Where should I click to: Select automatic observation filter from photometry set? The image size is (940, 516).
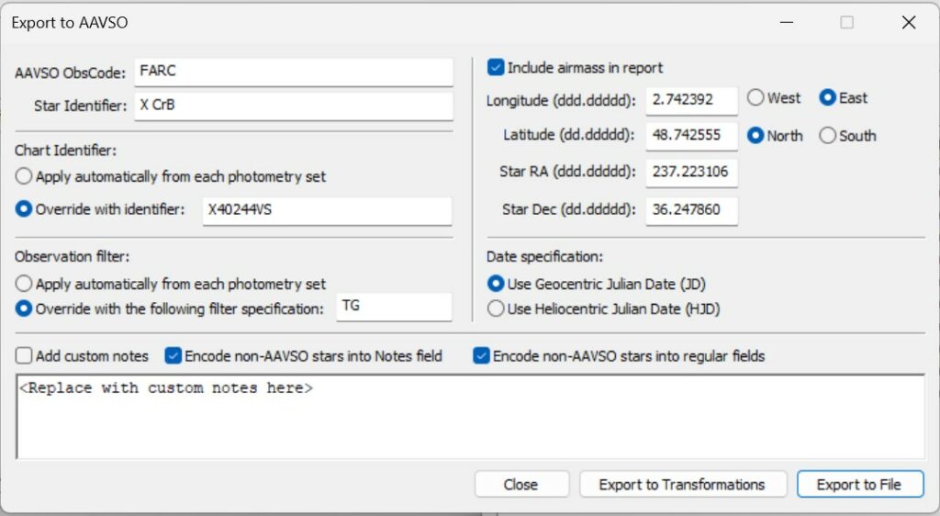[x=24, y=285]
